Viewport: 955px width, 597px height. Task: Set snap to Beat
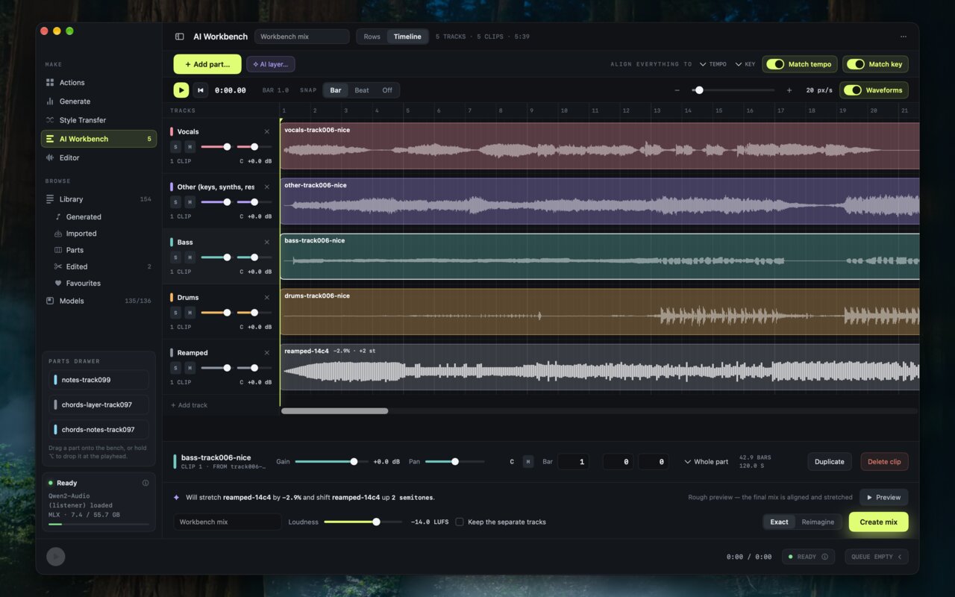[362, 90]
